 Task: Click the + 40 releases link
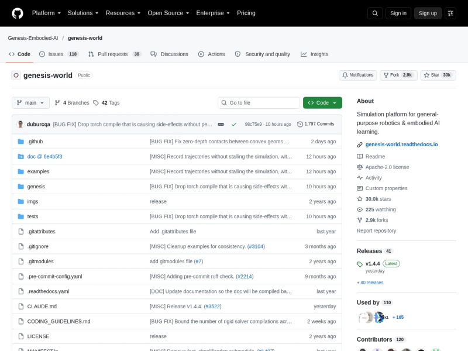[x=370, y=283]
